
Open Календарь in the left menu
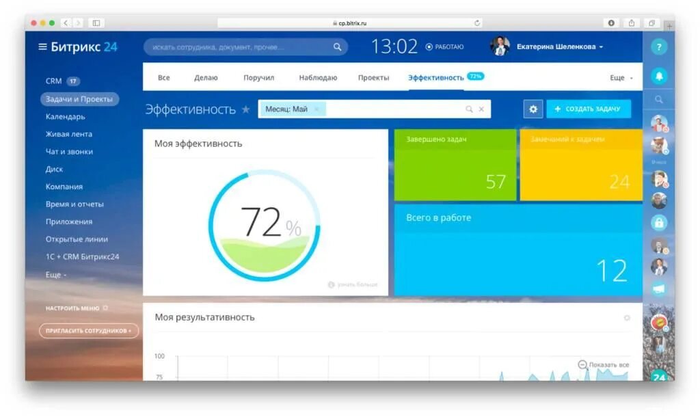65,116
